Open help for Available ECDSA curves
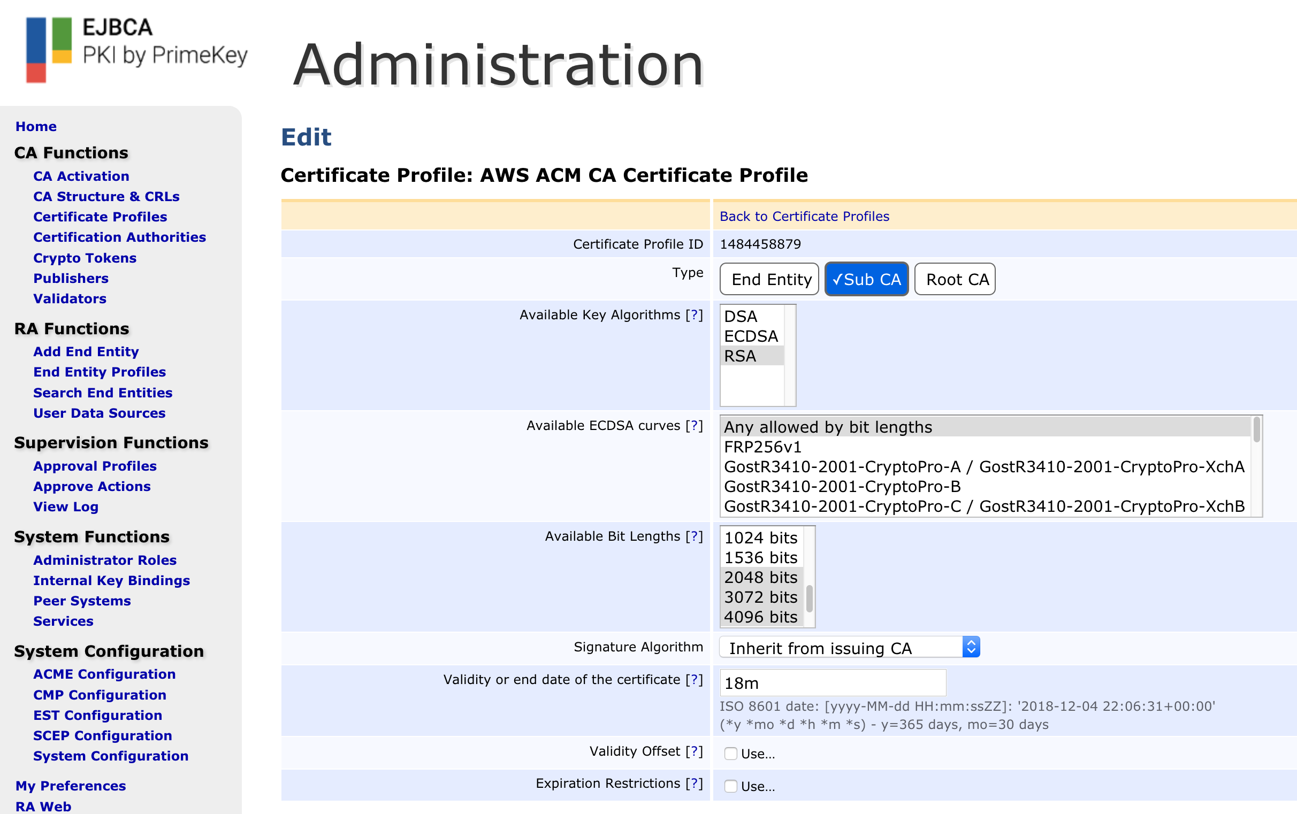 [695, 426]
